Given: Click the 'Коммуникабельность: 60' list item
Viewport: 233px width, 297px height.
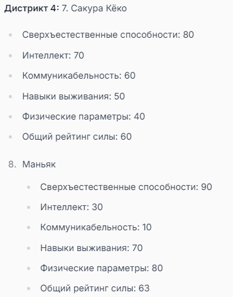Looking at the screenshot, I should pos(79,76).
